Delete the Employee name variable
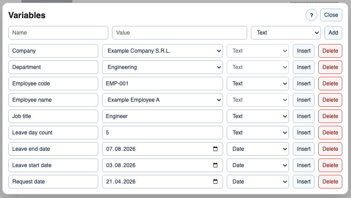This screenshot has width=351, height=198. [x=330, y=100]
